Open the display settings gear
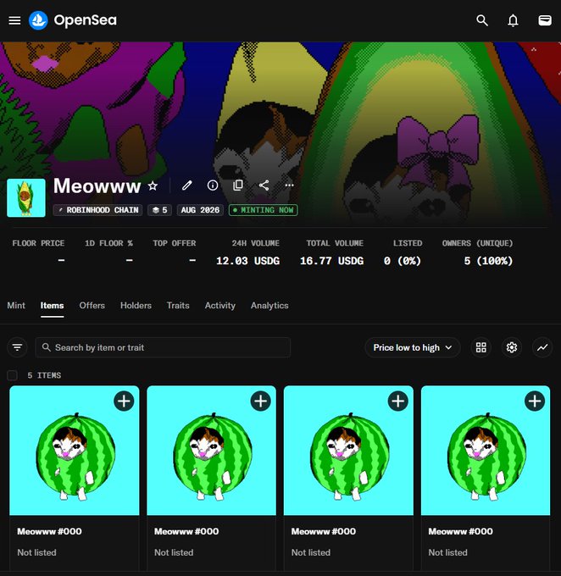The image size is (561, 576). (512, 347)
